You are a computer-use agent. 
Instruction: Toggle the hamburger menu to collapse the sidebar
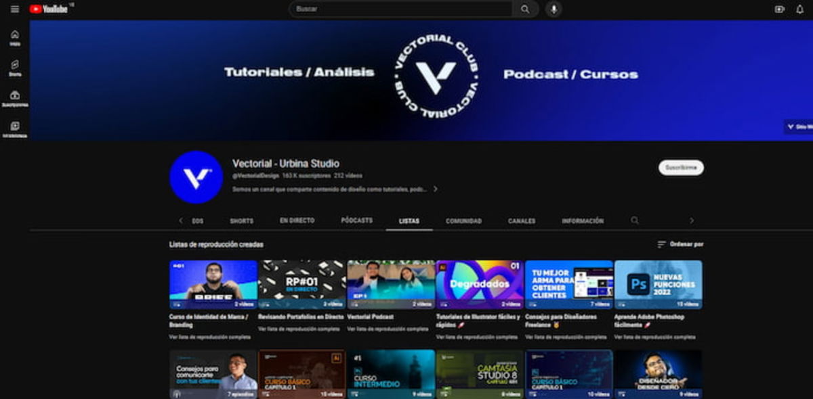[x=14, y=9]
